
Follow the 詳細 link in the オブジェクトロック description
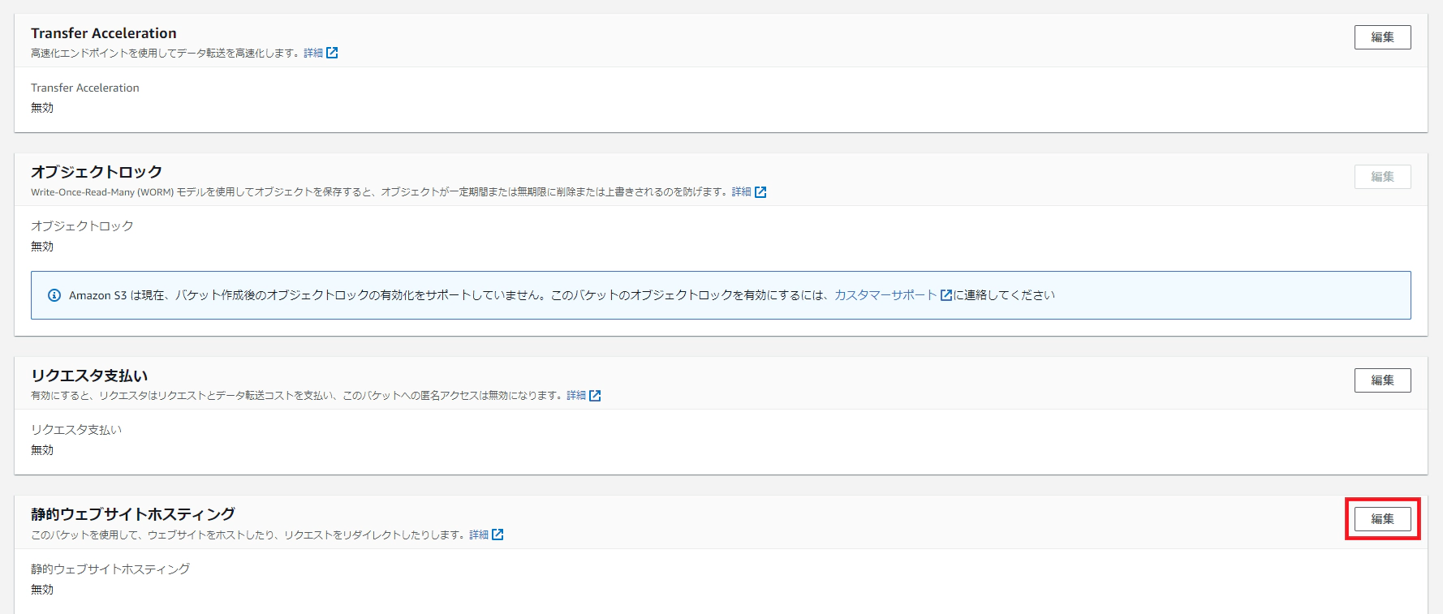tap(741, 192)
